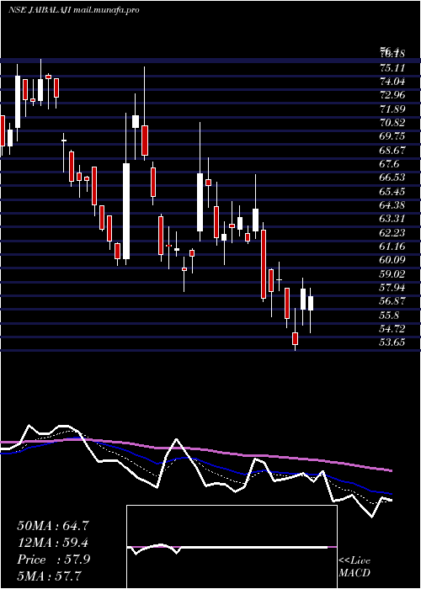Select the 69.75 price level label
The width and height of the screenshot is (421, 589).
pyautogui.click(x=392, y=136)
